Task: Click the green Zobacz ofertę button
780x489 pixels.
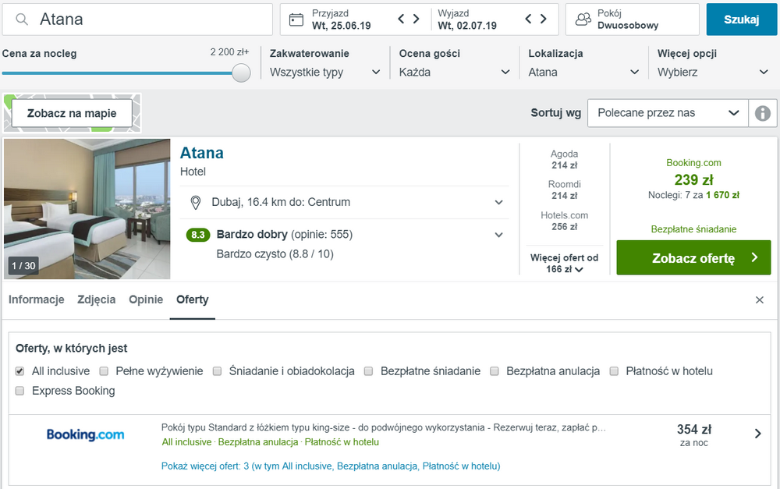Action: click(693, 257)
